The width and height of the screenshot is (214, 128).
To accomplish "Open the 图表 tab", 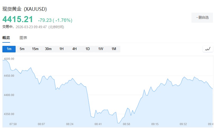I will coord(23,38).
